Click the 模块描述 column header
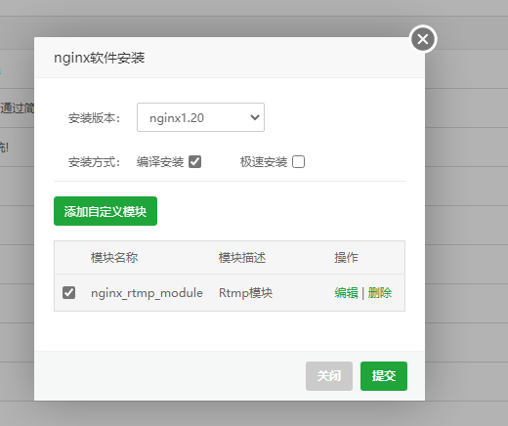This screenshot has height=426, width=508. point(242,258)
